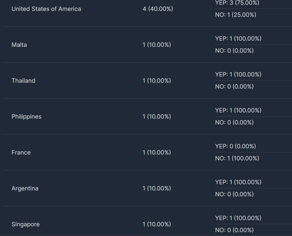Screen dimensions: 292x236
Task: Click Singapore's YEP: 1 (100.00%) entry
Action: (238, 218)
